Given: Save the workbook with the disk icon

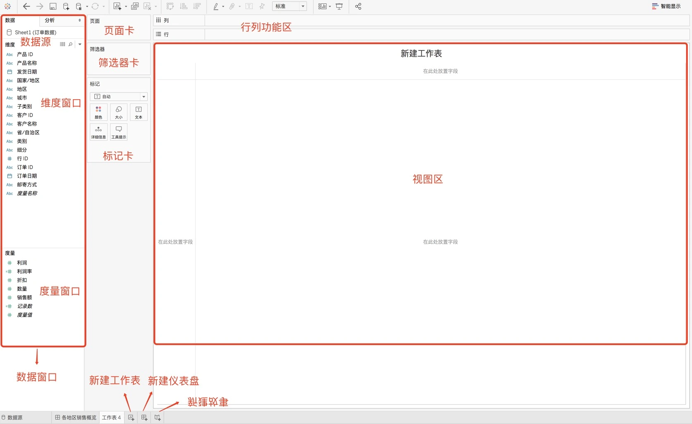Looking at the screenshot, I should tap(53, 6).
